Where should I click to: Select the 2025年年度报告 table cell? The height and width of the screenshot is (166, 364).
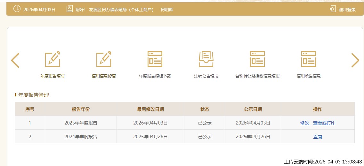pos(81,123)
